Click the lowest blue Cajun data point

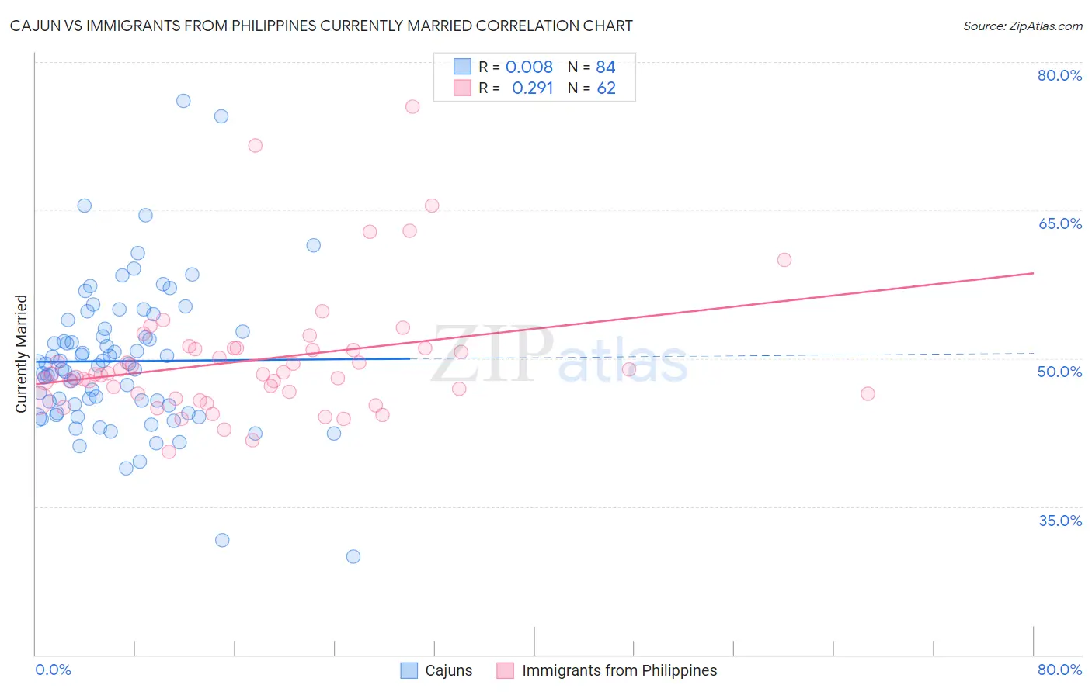353,556
